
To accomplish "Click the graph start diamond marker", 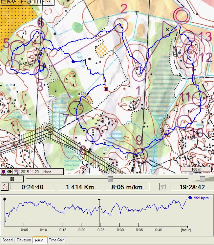I will coord(5,199).
